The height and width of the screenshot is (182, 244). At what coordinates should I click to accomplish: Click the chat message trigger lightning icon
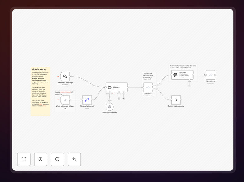[58, 76]
